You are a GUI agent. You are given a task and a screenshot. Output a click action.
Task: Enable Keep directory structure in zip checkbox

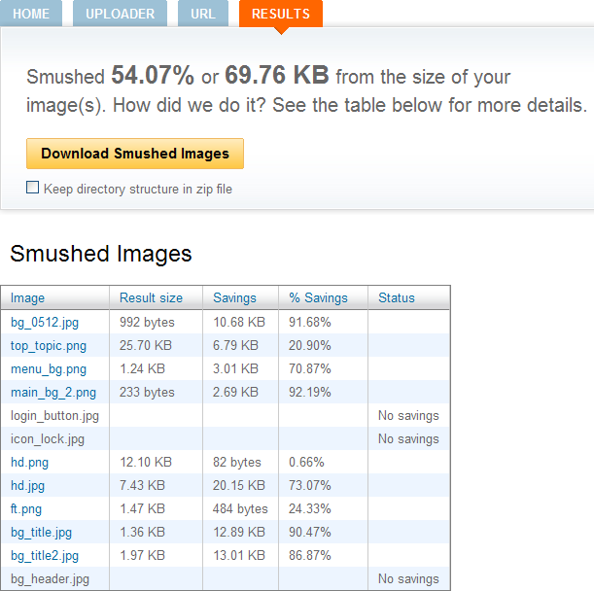tap(33, 188)
